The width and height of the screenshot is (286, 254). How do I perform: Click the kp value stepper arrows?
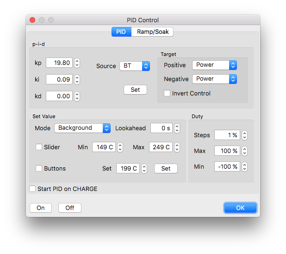(x=77, y=63)
